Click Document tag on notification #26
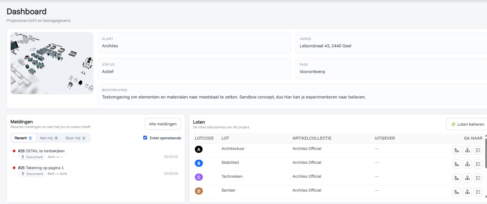487x204 pixels. pyautogui.click(x=32, y=157)
